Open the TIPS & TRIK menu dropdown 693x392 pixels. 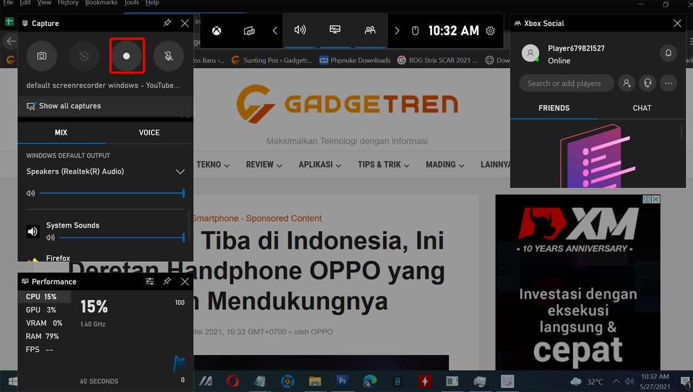coord(383,165)
